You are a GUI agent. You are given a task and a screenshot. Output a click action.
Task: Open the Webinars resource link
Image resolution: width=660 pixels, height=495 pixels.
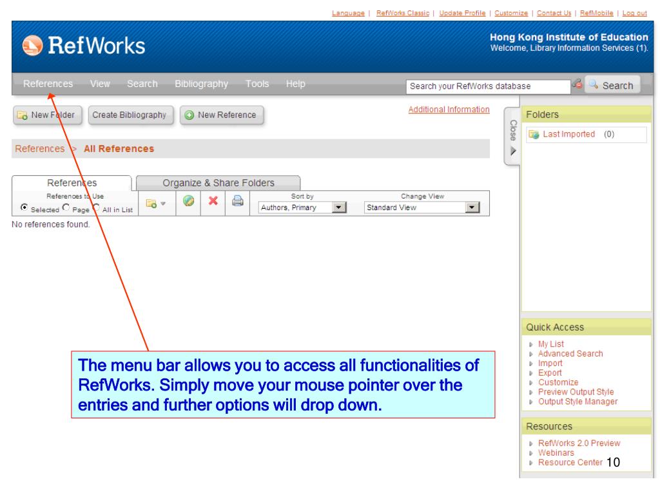point(556,453)
